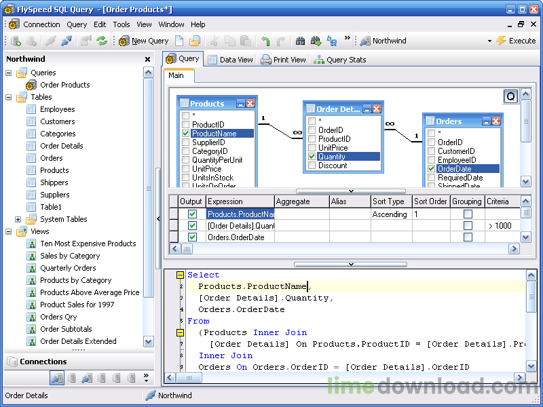Switch to the Print View tab

point(283,60)
